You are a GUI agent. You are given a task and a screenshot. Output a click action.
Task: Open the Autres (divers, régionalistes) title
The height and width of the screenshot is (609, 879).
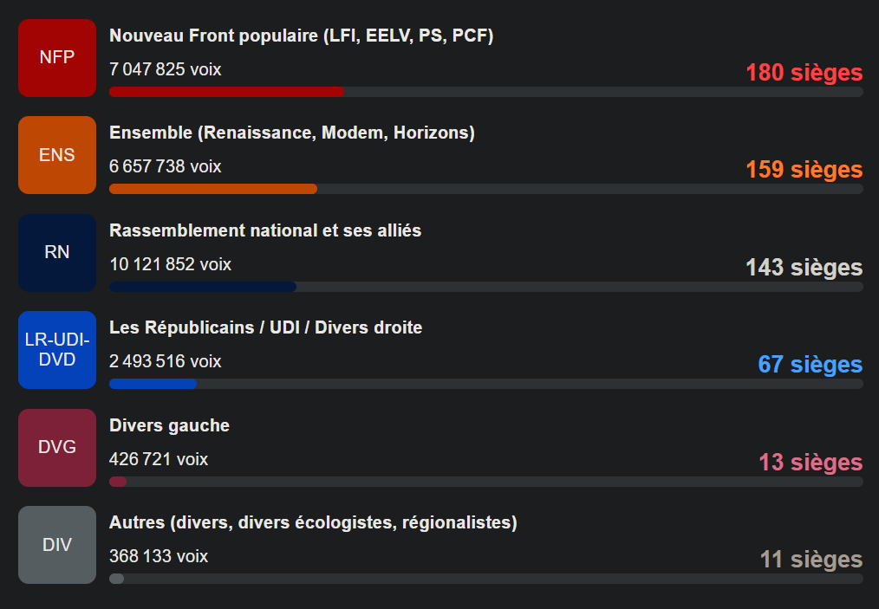(x=312, y=522)
